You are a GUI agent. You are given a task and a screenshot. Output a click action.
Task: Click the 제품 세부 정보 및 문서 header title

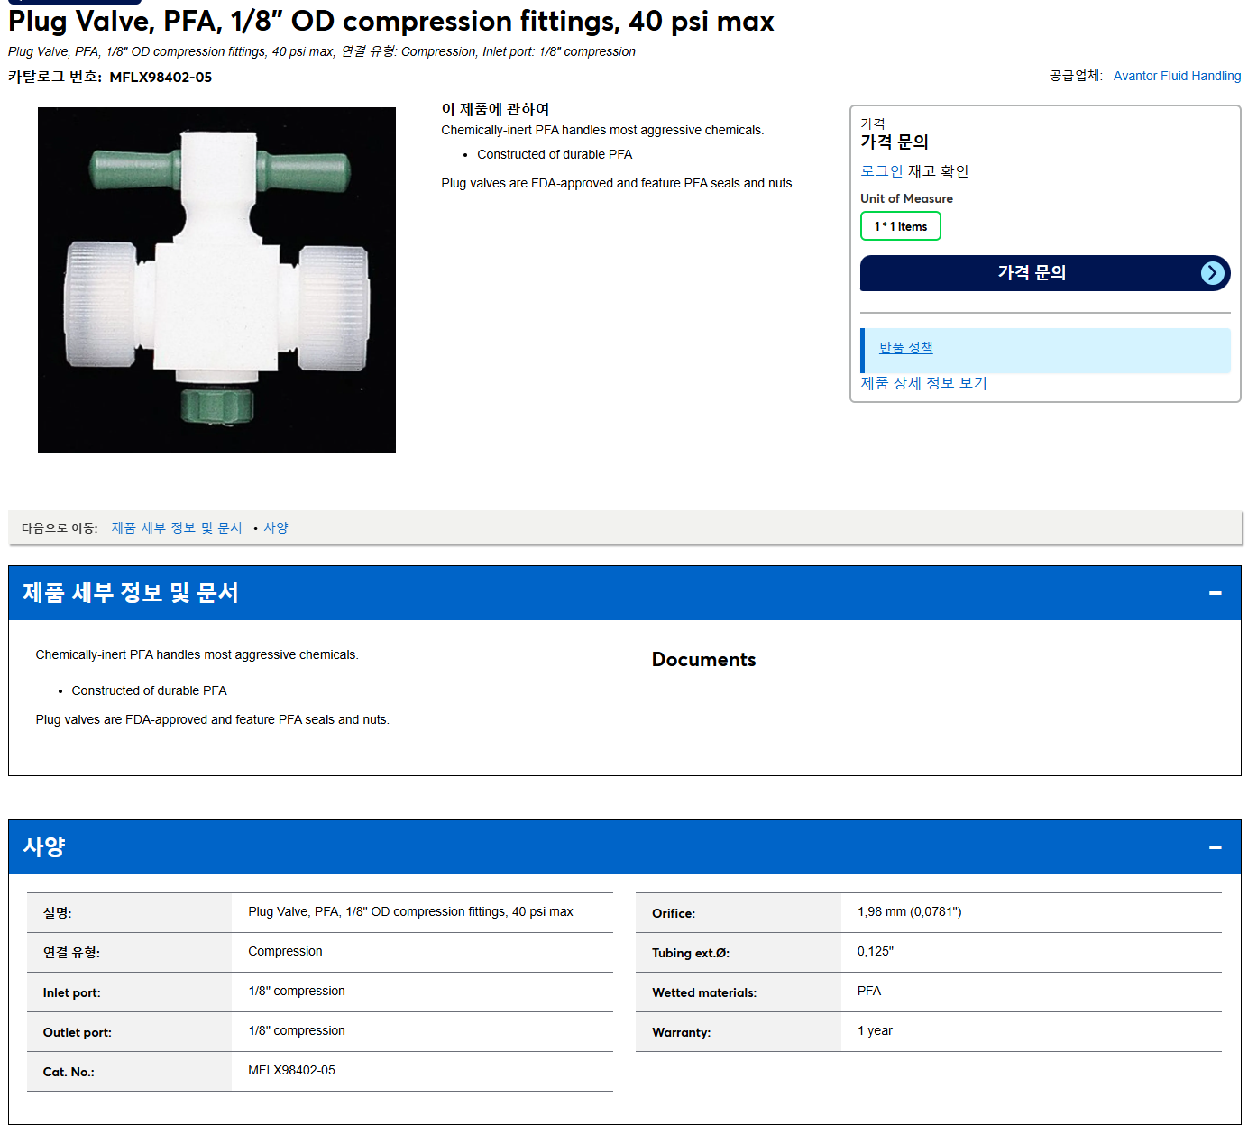131,593
